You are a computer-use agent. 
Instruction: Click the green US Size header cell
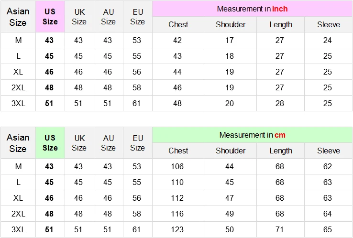click(50, 142)
